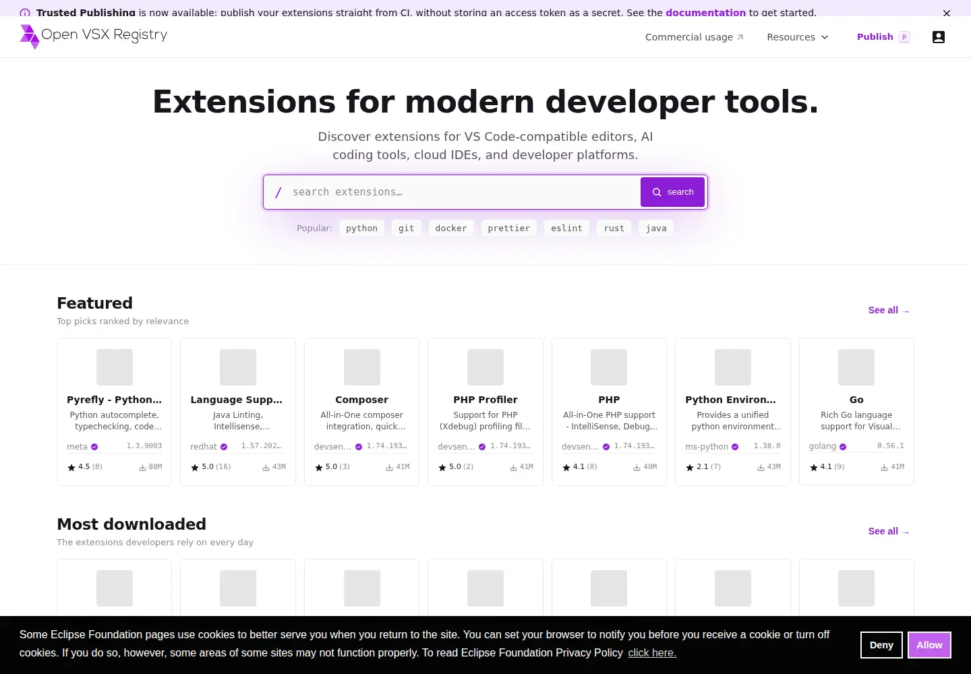Allow cookies in the consent bar
The width and height of the screenshot is (971, 674).
click(929, 645)
